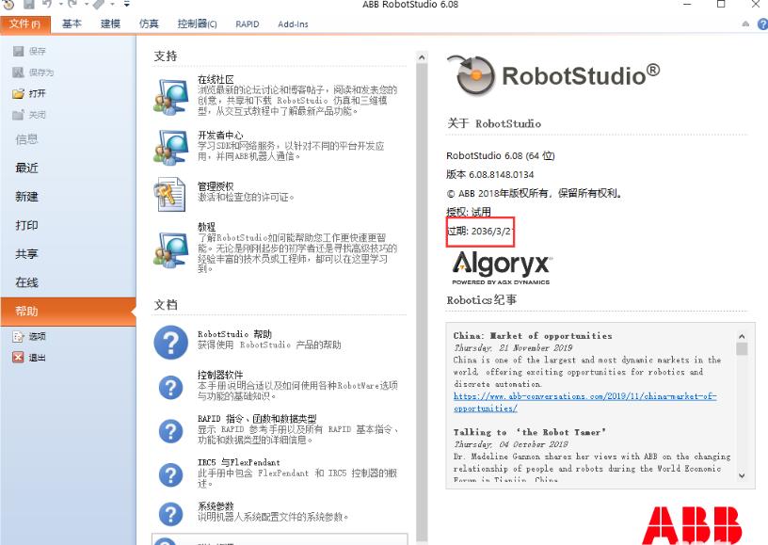Screen dimensions: 768x545
Task: Click the scroll-up arrow of the support list
Action: [422, 57]
